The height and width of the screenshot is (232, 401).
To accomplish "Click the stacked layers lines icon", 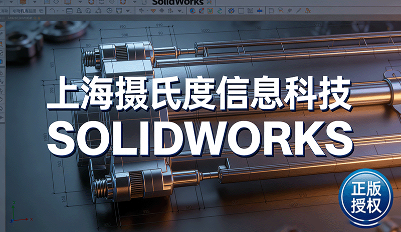I will point(250,10).
